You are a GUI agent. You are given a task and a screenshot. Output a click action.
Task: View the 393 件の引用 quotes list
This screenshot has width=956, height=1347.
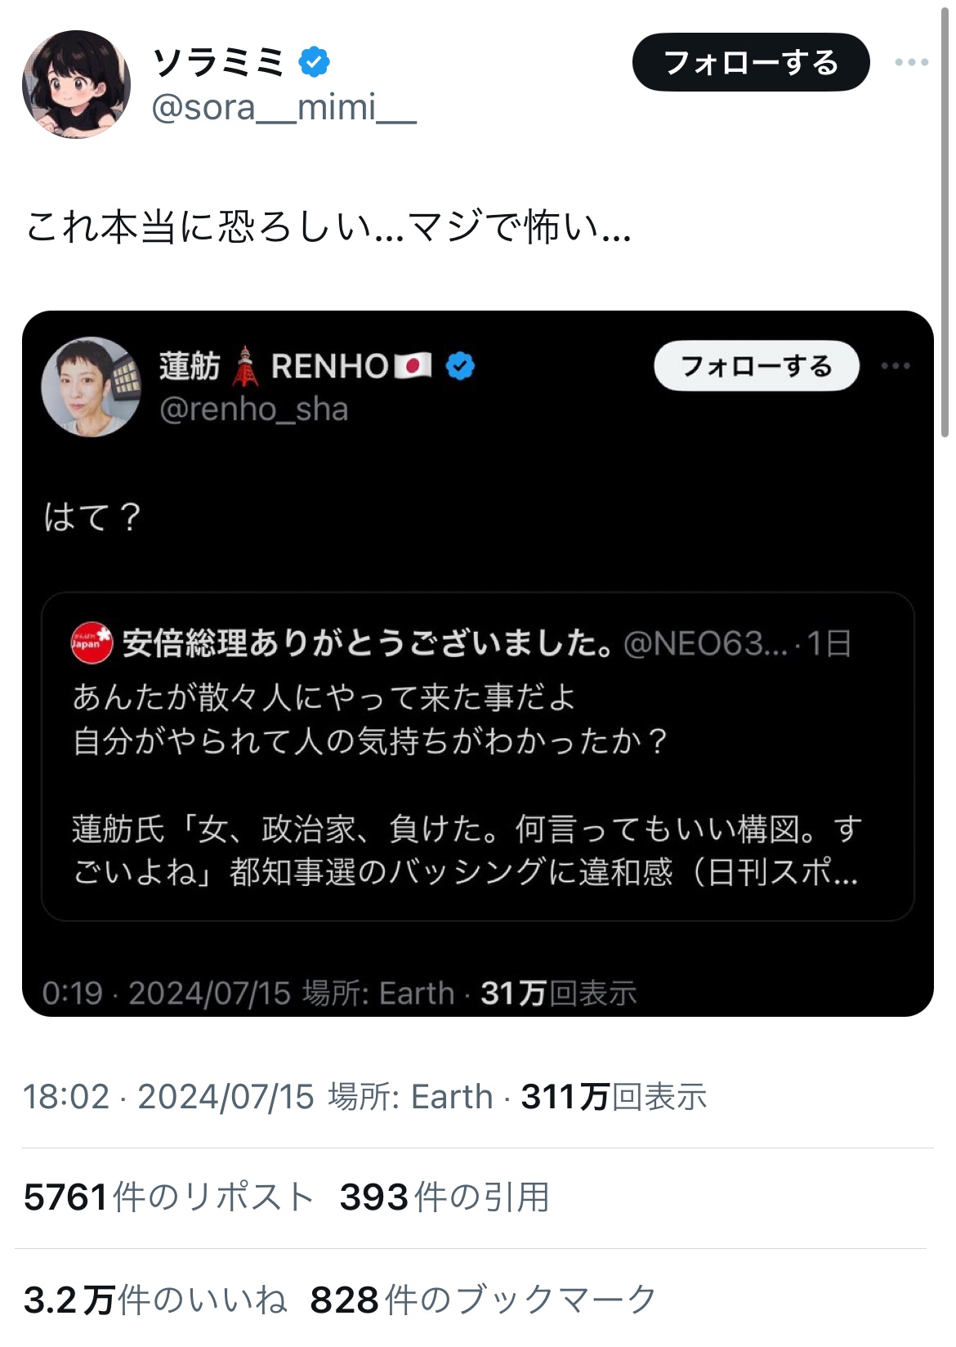coord(444,1198)
